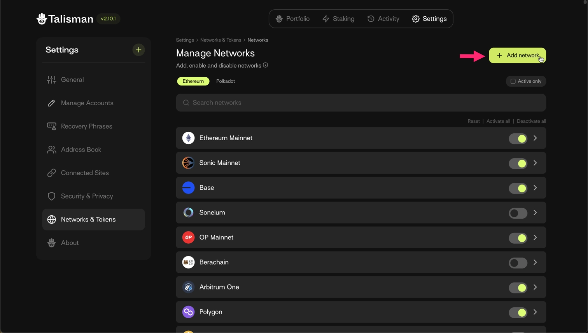Click the Soneium network name
Viewport: 588px width, 333px height.
[x=212, y=213]
